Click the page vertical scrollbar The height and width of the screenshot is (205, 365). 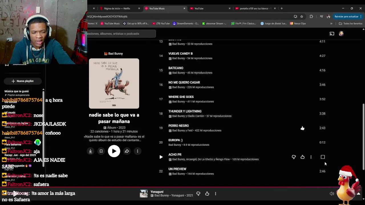363,137
